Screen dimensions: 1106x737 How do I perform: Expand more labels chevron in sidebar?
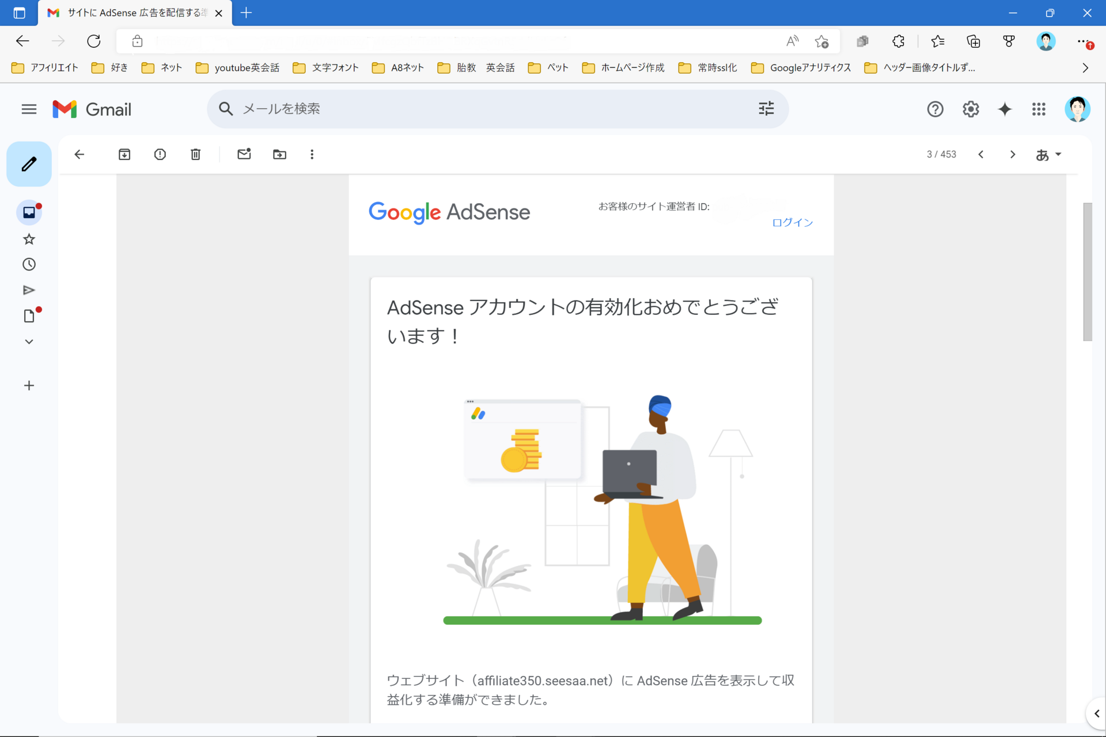29,341
